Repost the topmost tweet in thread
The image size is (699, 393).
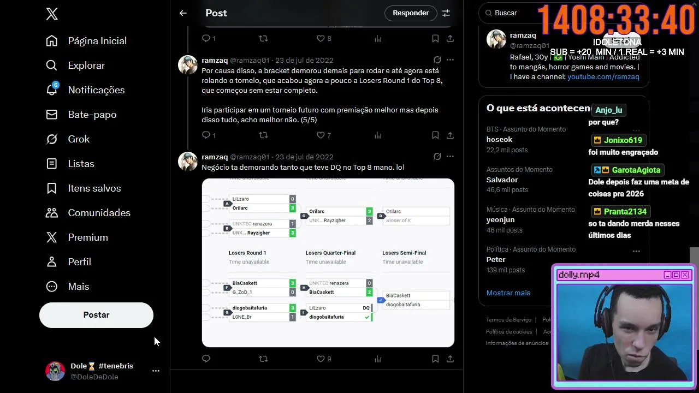coord(263,39)
